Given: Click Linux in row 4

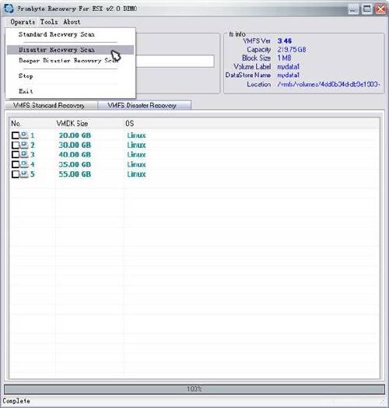Looking at the screenshot, I should 136,165.
